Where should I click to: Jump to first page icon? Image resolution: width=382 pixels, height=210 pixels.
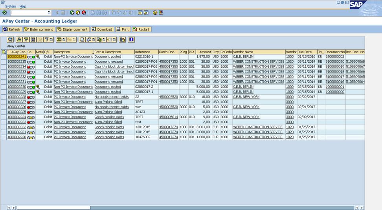[114, 13]
